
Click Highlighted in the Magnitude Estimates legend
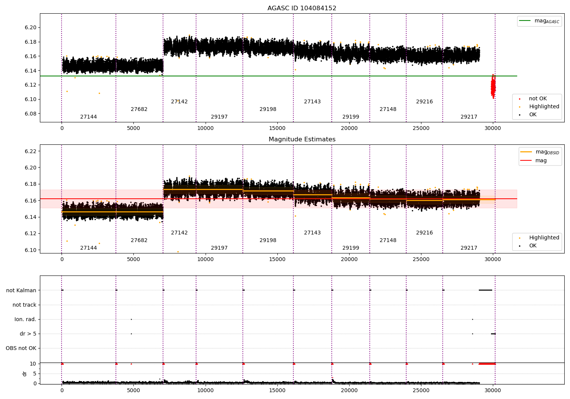click(x=538, y=238)
